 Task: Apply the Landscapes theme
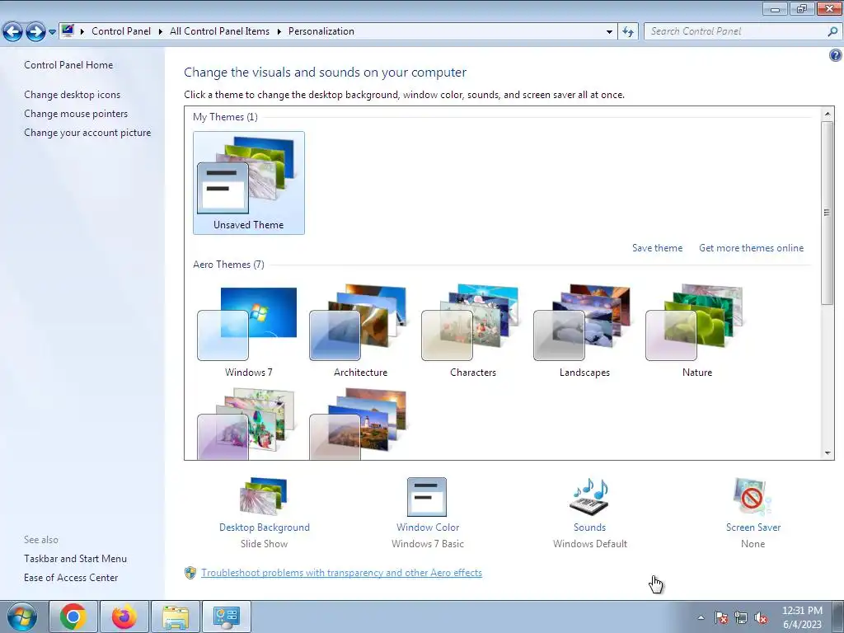(584, 331)
